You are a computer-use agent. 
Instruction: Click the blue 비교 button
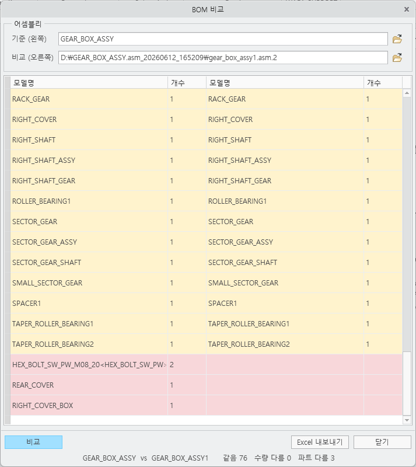(x=33, y=442)
